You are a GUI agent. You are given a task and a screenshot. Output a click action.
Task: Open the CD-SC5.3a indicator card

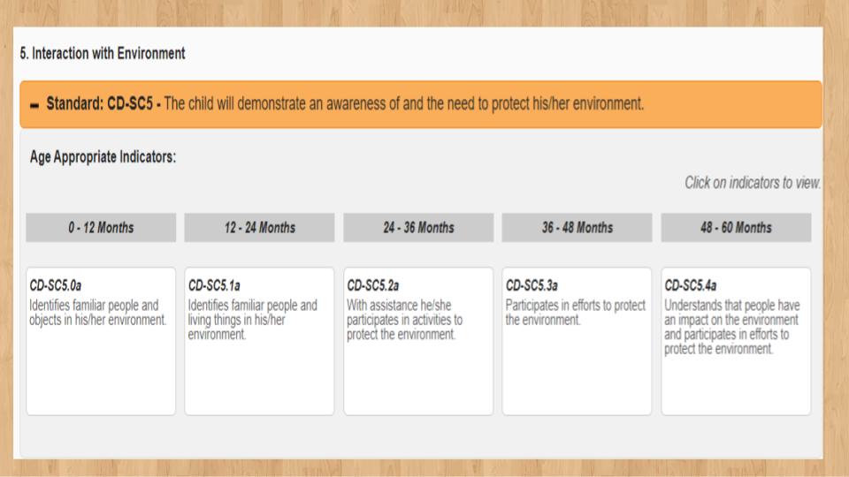coord(577,341)
